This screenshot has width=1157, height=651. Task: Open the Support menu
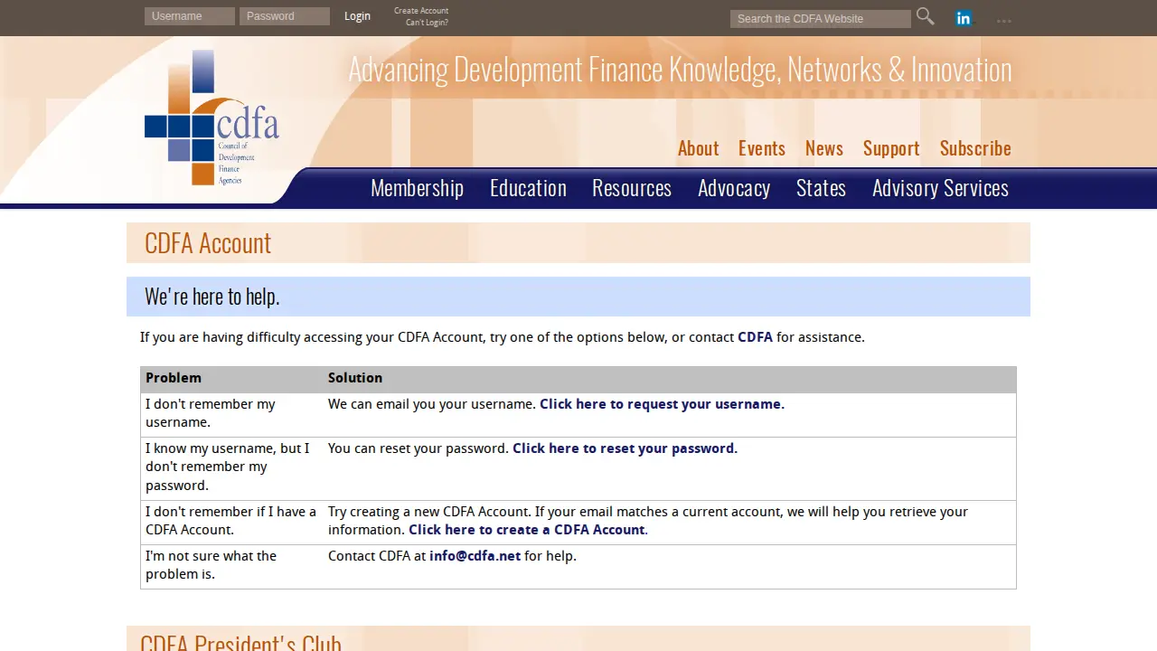point(891,148)
